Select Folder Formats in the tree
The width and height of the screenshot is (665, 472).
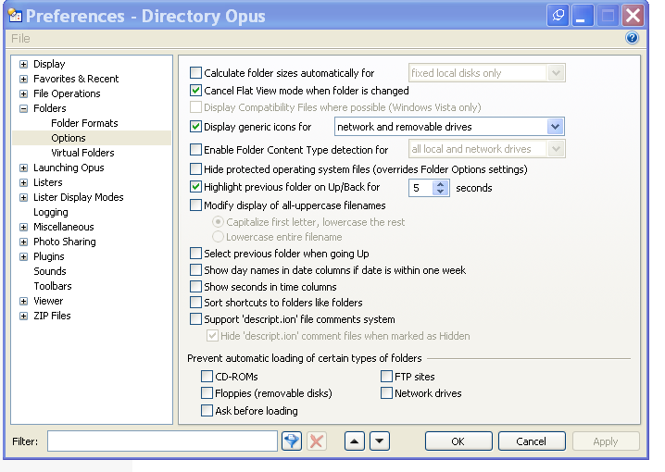click(x=84, y=123)
